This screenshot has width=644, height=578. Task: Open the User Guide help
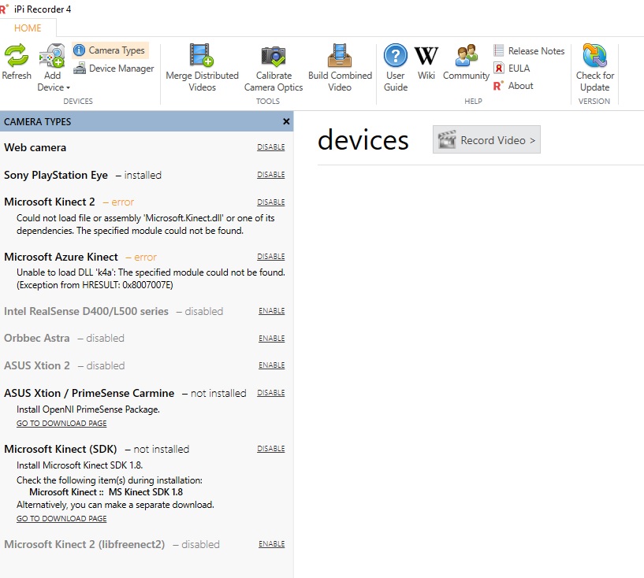click(396, 68)
